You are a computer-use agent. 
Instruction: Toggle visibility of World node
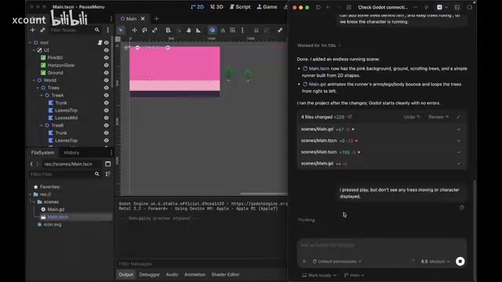(107, 80)
